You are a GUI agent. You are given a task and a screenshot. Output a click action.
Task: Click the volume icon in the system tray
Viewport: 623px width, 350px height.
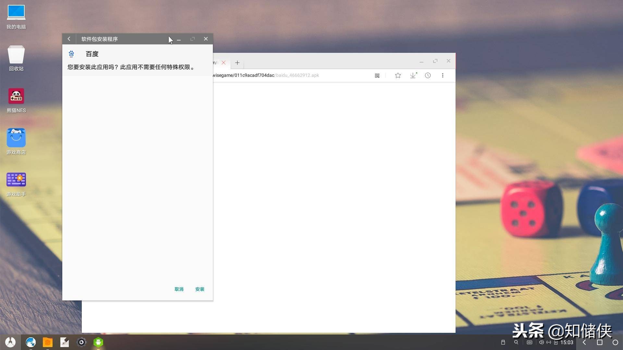541,342
